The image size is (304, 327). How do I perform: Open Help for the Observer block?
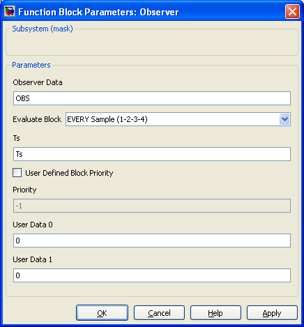click(x=215, y=313)
